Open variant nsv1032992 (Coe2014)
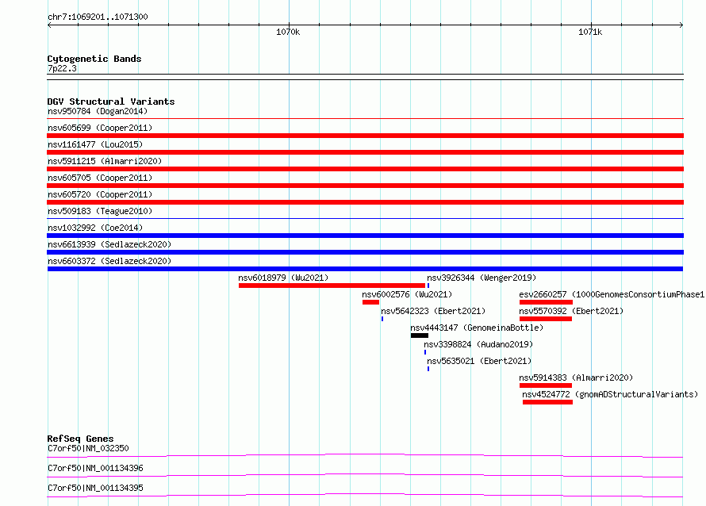 95,228
